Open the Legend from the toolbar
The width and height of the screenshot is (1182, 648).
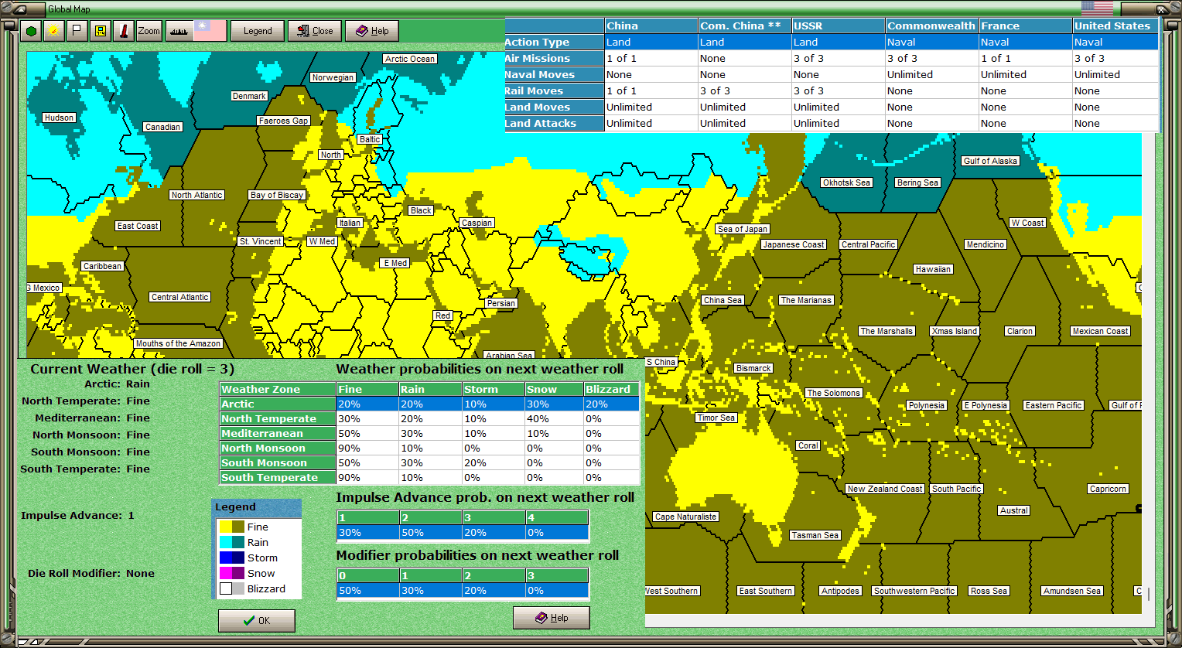(x=258, y=31)
